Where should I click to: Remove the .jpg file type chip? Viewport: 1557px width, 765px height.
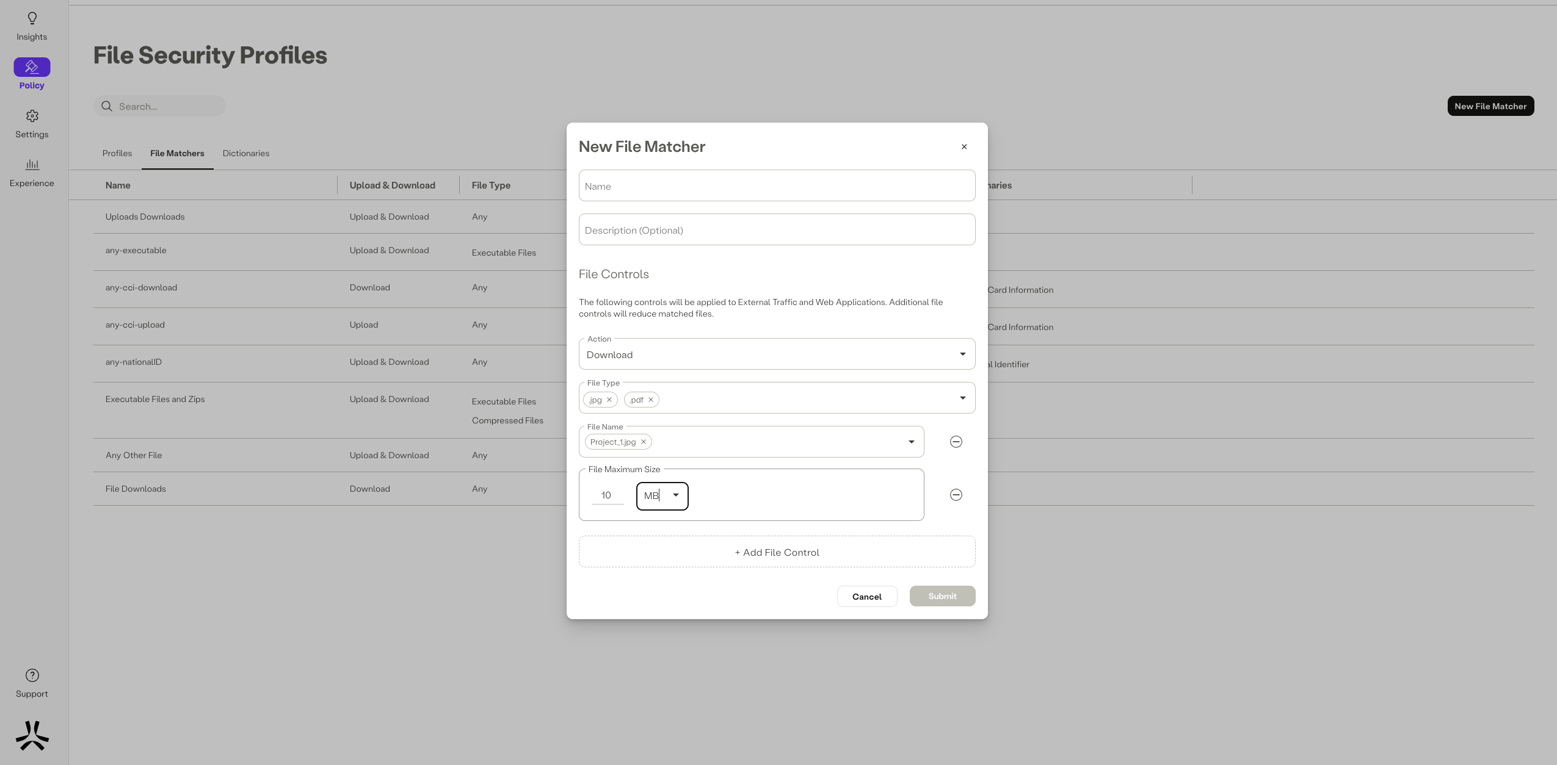tap(609, 400)
